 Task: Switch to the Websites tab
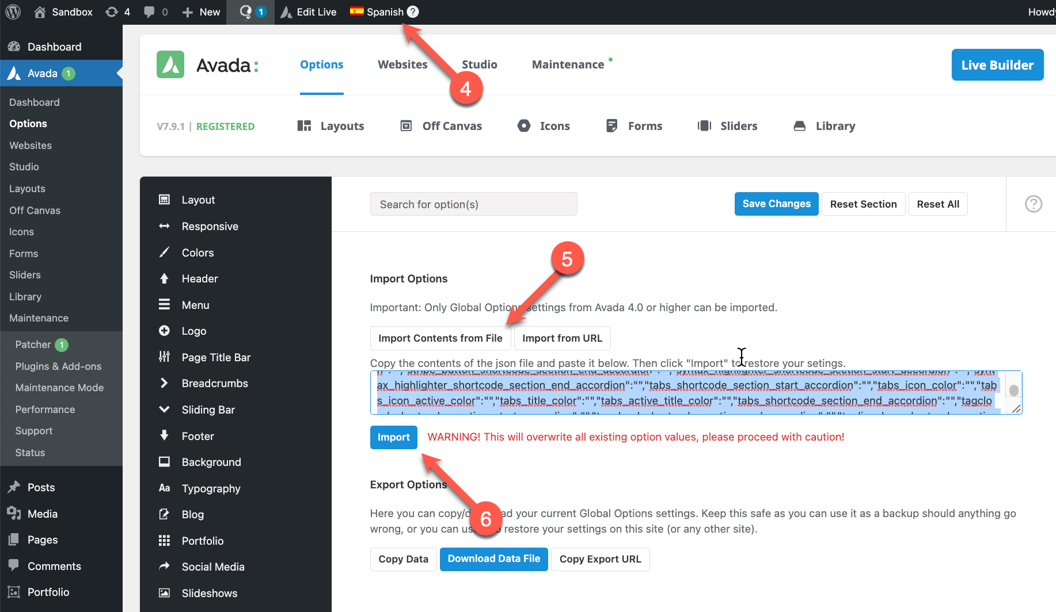(x=402, y=64)
